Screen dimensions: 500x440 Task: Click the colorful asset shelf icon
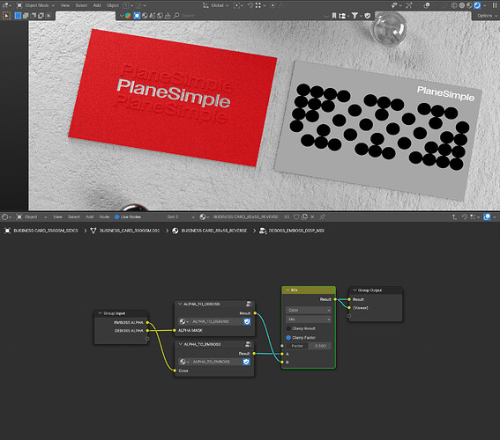tap(128, 15)
